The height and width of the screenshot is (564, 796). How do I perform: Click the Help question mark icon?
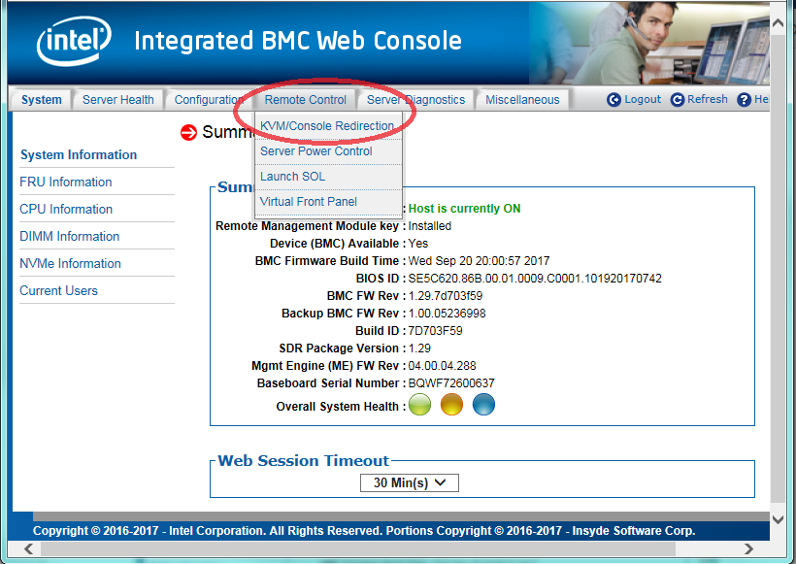click(745, 100)
